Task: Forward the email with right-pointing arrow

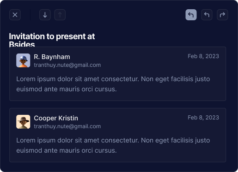Action: coord(222,15)
